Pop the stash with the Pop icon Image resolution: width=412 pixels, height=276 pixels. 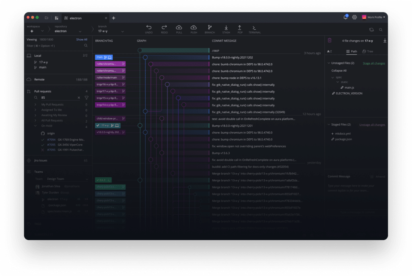tap(240, 27)
